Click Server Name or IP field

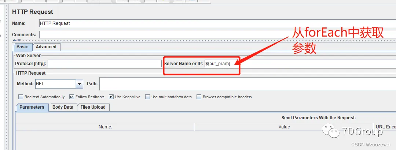(x=300, y=64)
